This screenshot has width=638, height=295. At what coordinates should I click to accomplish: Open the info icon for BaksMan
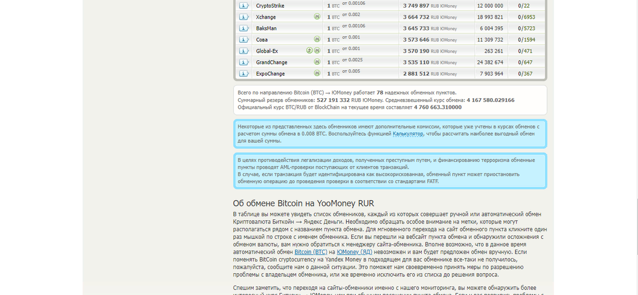(x=244, y=28)
